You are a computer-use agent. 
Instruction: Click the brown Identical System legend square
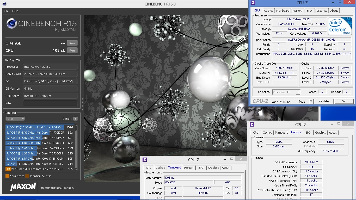27,176
